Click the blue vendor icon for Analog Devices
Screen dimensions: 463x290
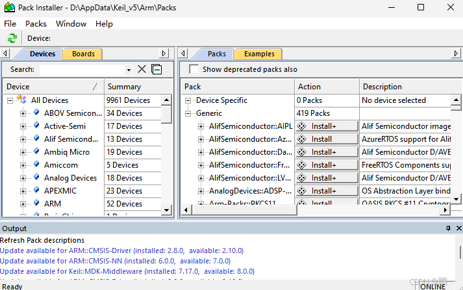tap(36, 177)
